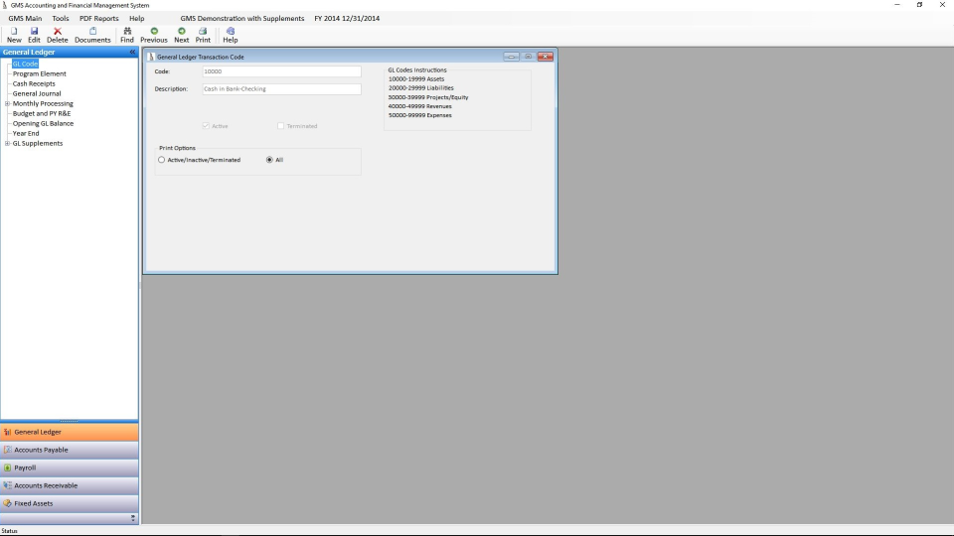This screenshot has height=536, width=954.
Task: Open Accounts Receivable module
Action: point(70,485)
